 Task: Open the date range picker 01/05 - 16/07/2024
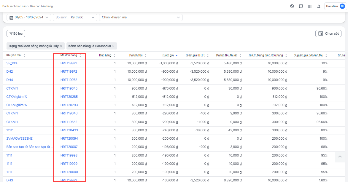coord(29,17)
